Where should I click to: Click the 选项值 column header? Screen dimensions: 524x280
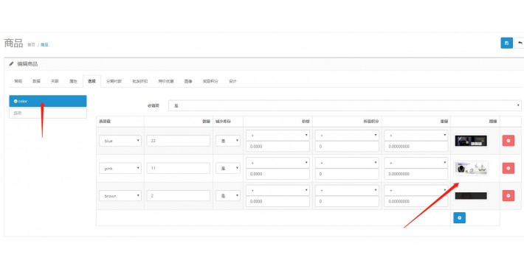tap(105, 122)
